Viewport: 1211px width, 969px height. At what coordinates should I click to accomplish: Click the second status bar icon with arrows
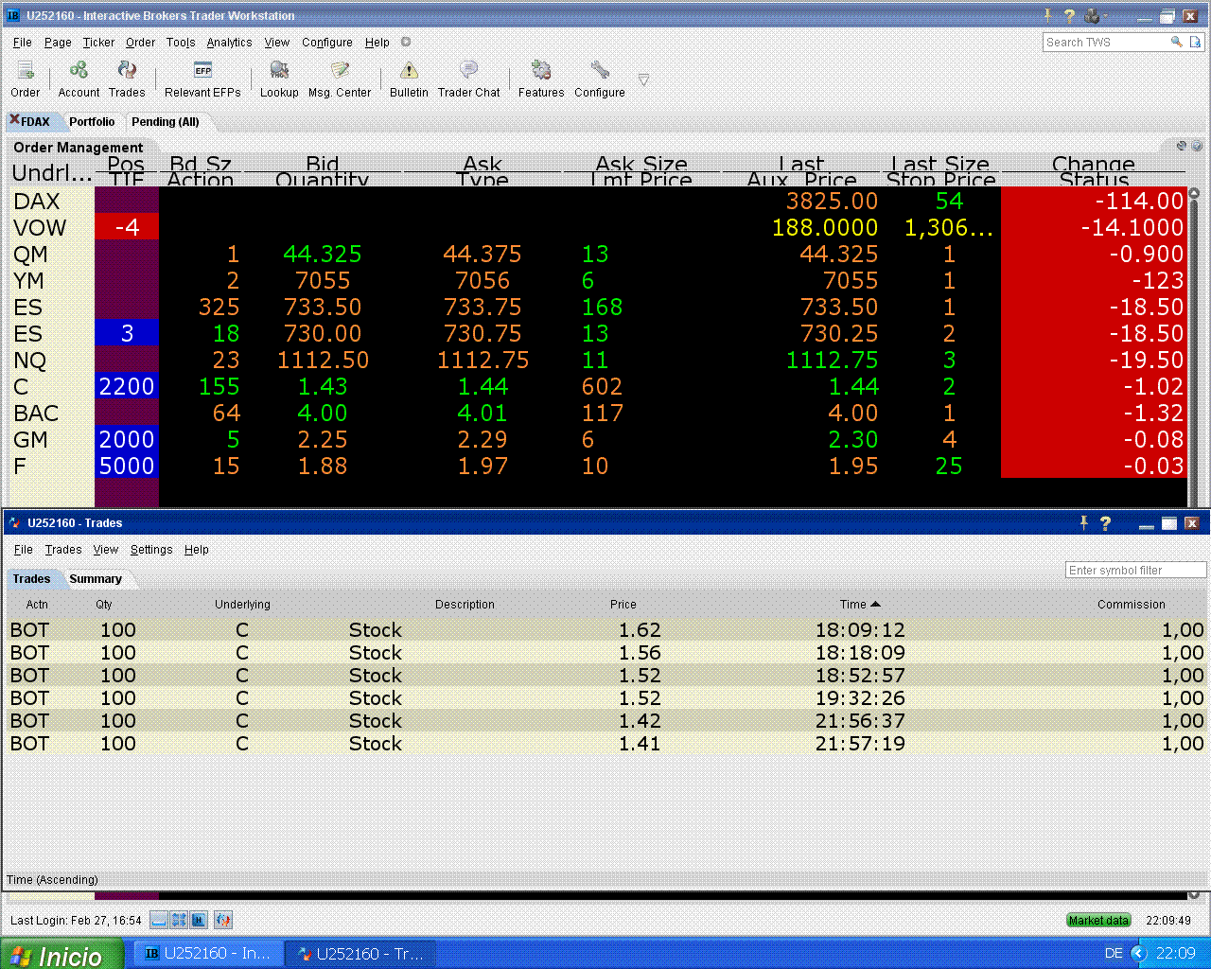click(x=179, y=920)
